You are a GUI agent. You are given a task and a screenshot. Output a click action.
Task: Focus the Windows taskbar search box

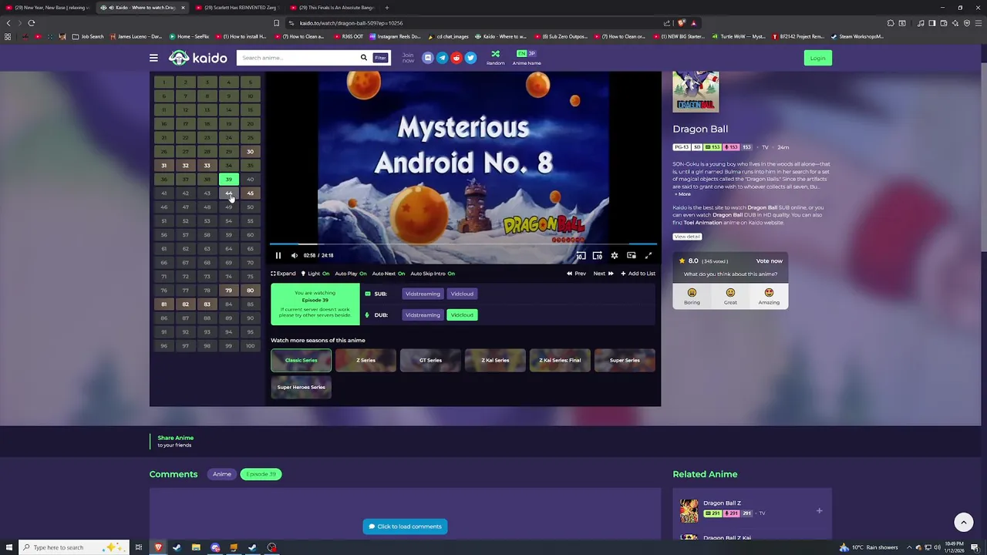coord(73,547)
